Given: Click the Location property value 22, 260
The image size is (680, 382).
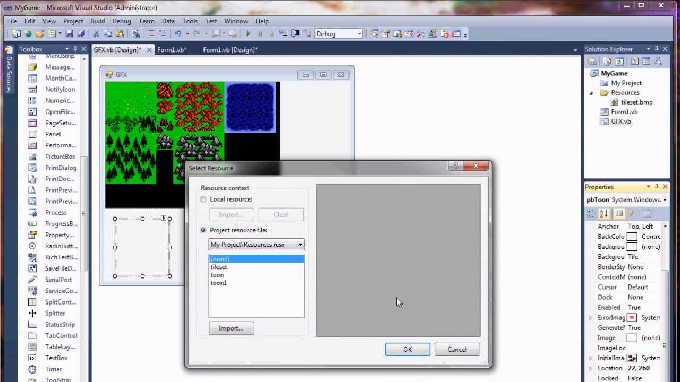Looking at the screenshot, I should tap(638, 368).
